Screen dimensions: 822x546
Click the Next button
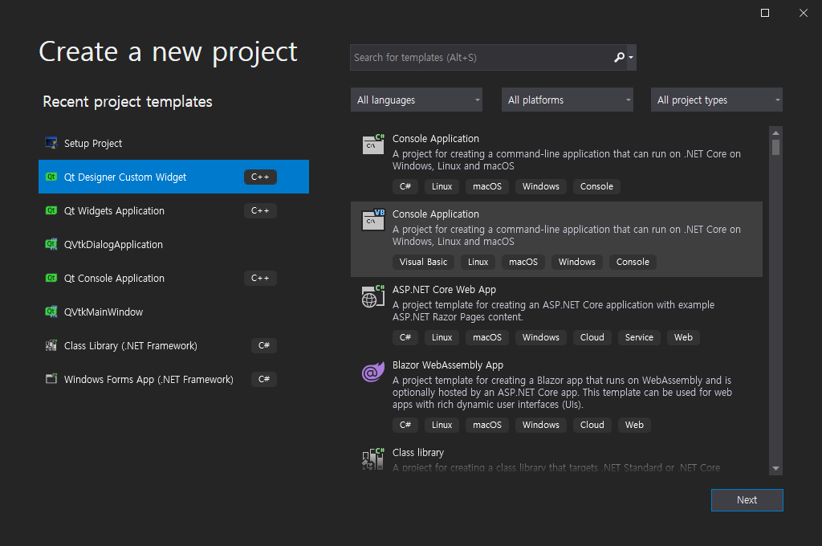[x=747, y=500]
